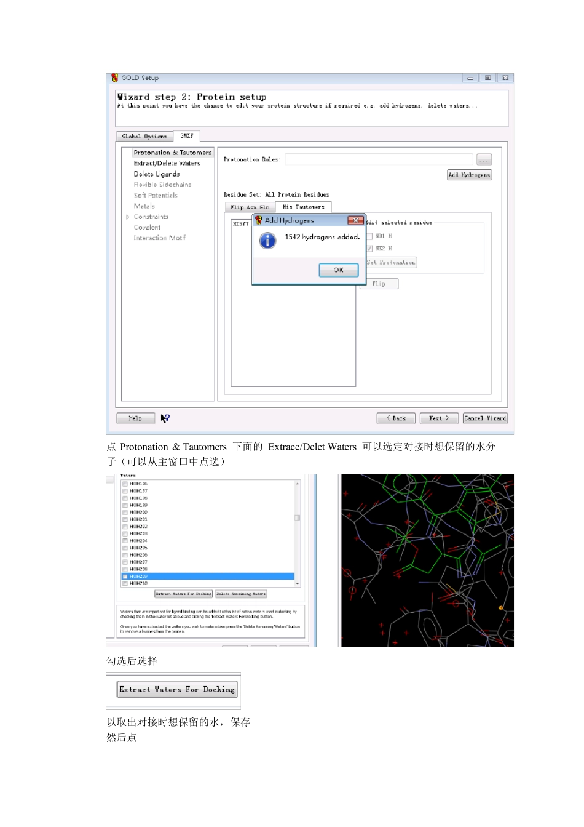Maximize the GOLD Setup window
Image resolution: width=584 pixels, height=827 pixels.
click(x=487, y=78)
